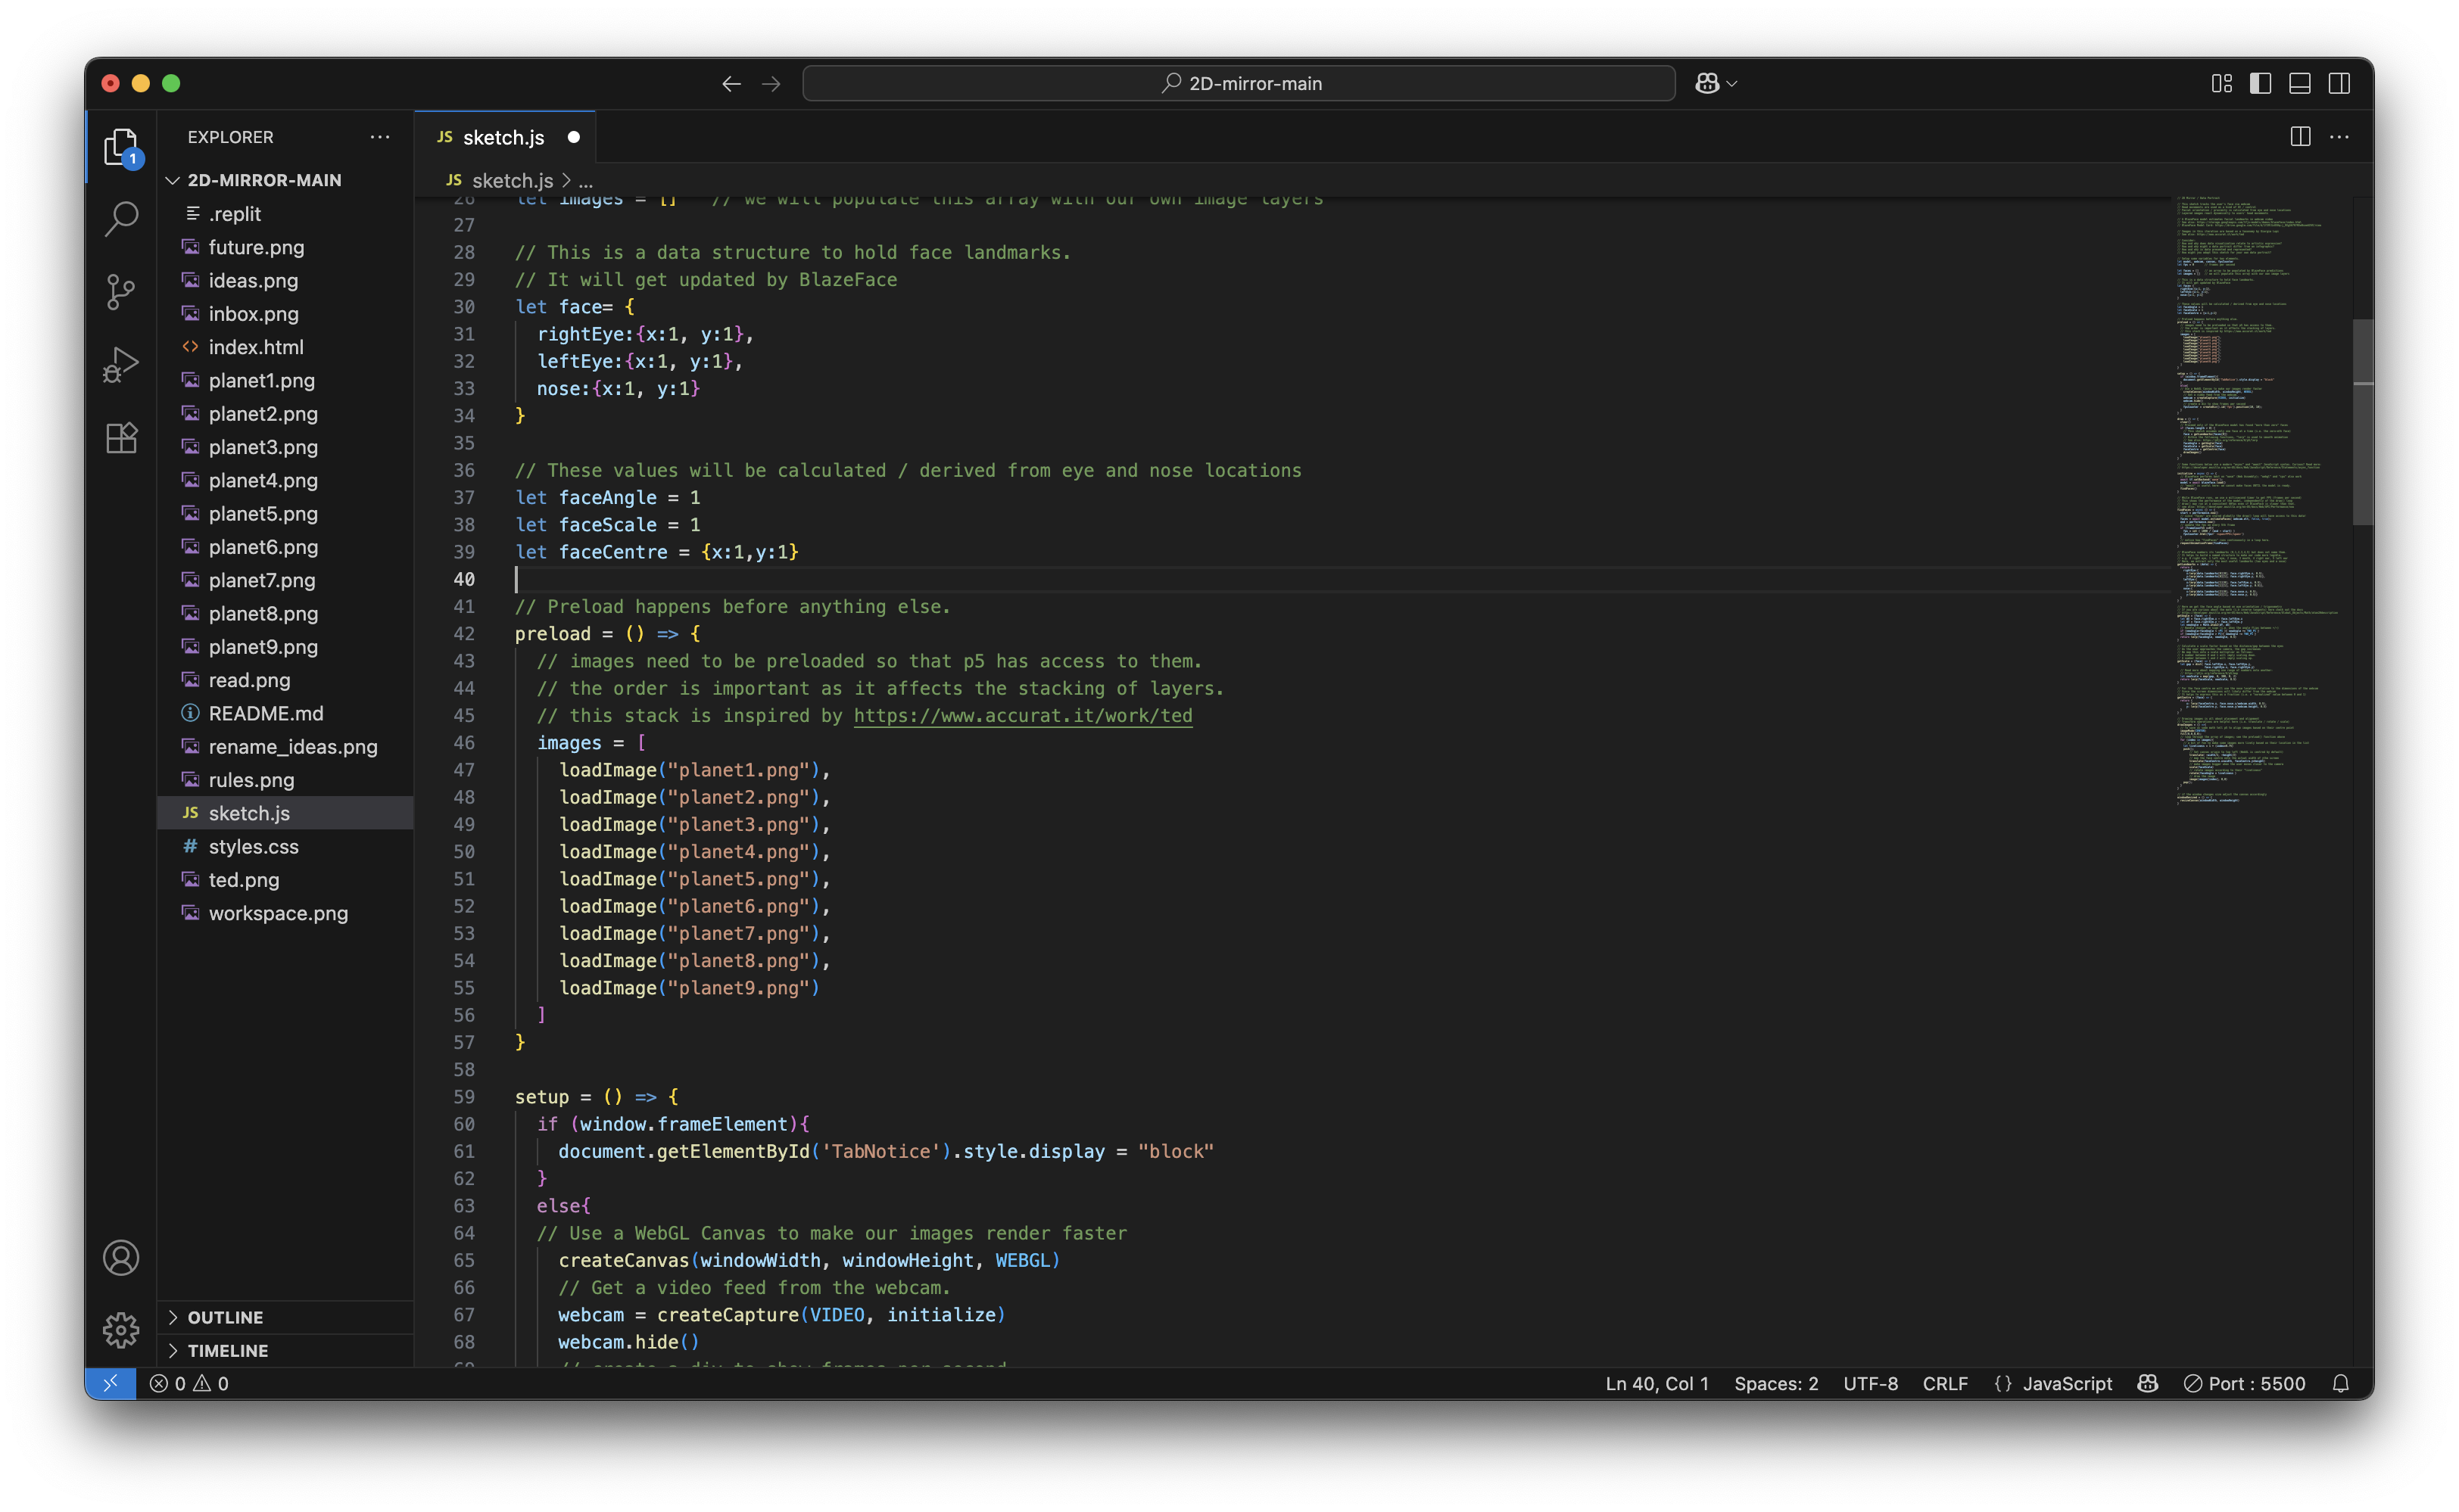Open the Manage settings gear
Viewport: 2459px width, 1512px height.
click(x=120, y=1330)
